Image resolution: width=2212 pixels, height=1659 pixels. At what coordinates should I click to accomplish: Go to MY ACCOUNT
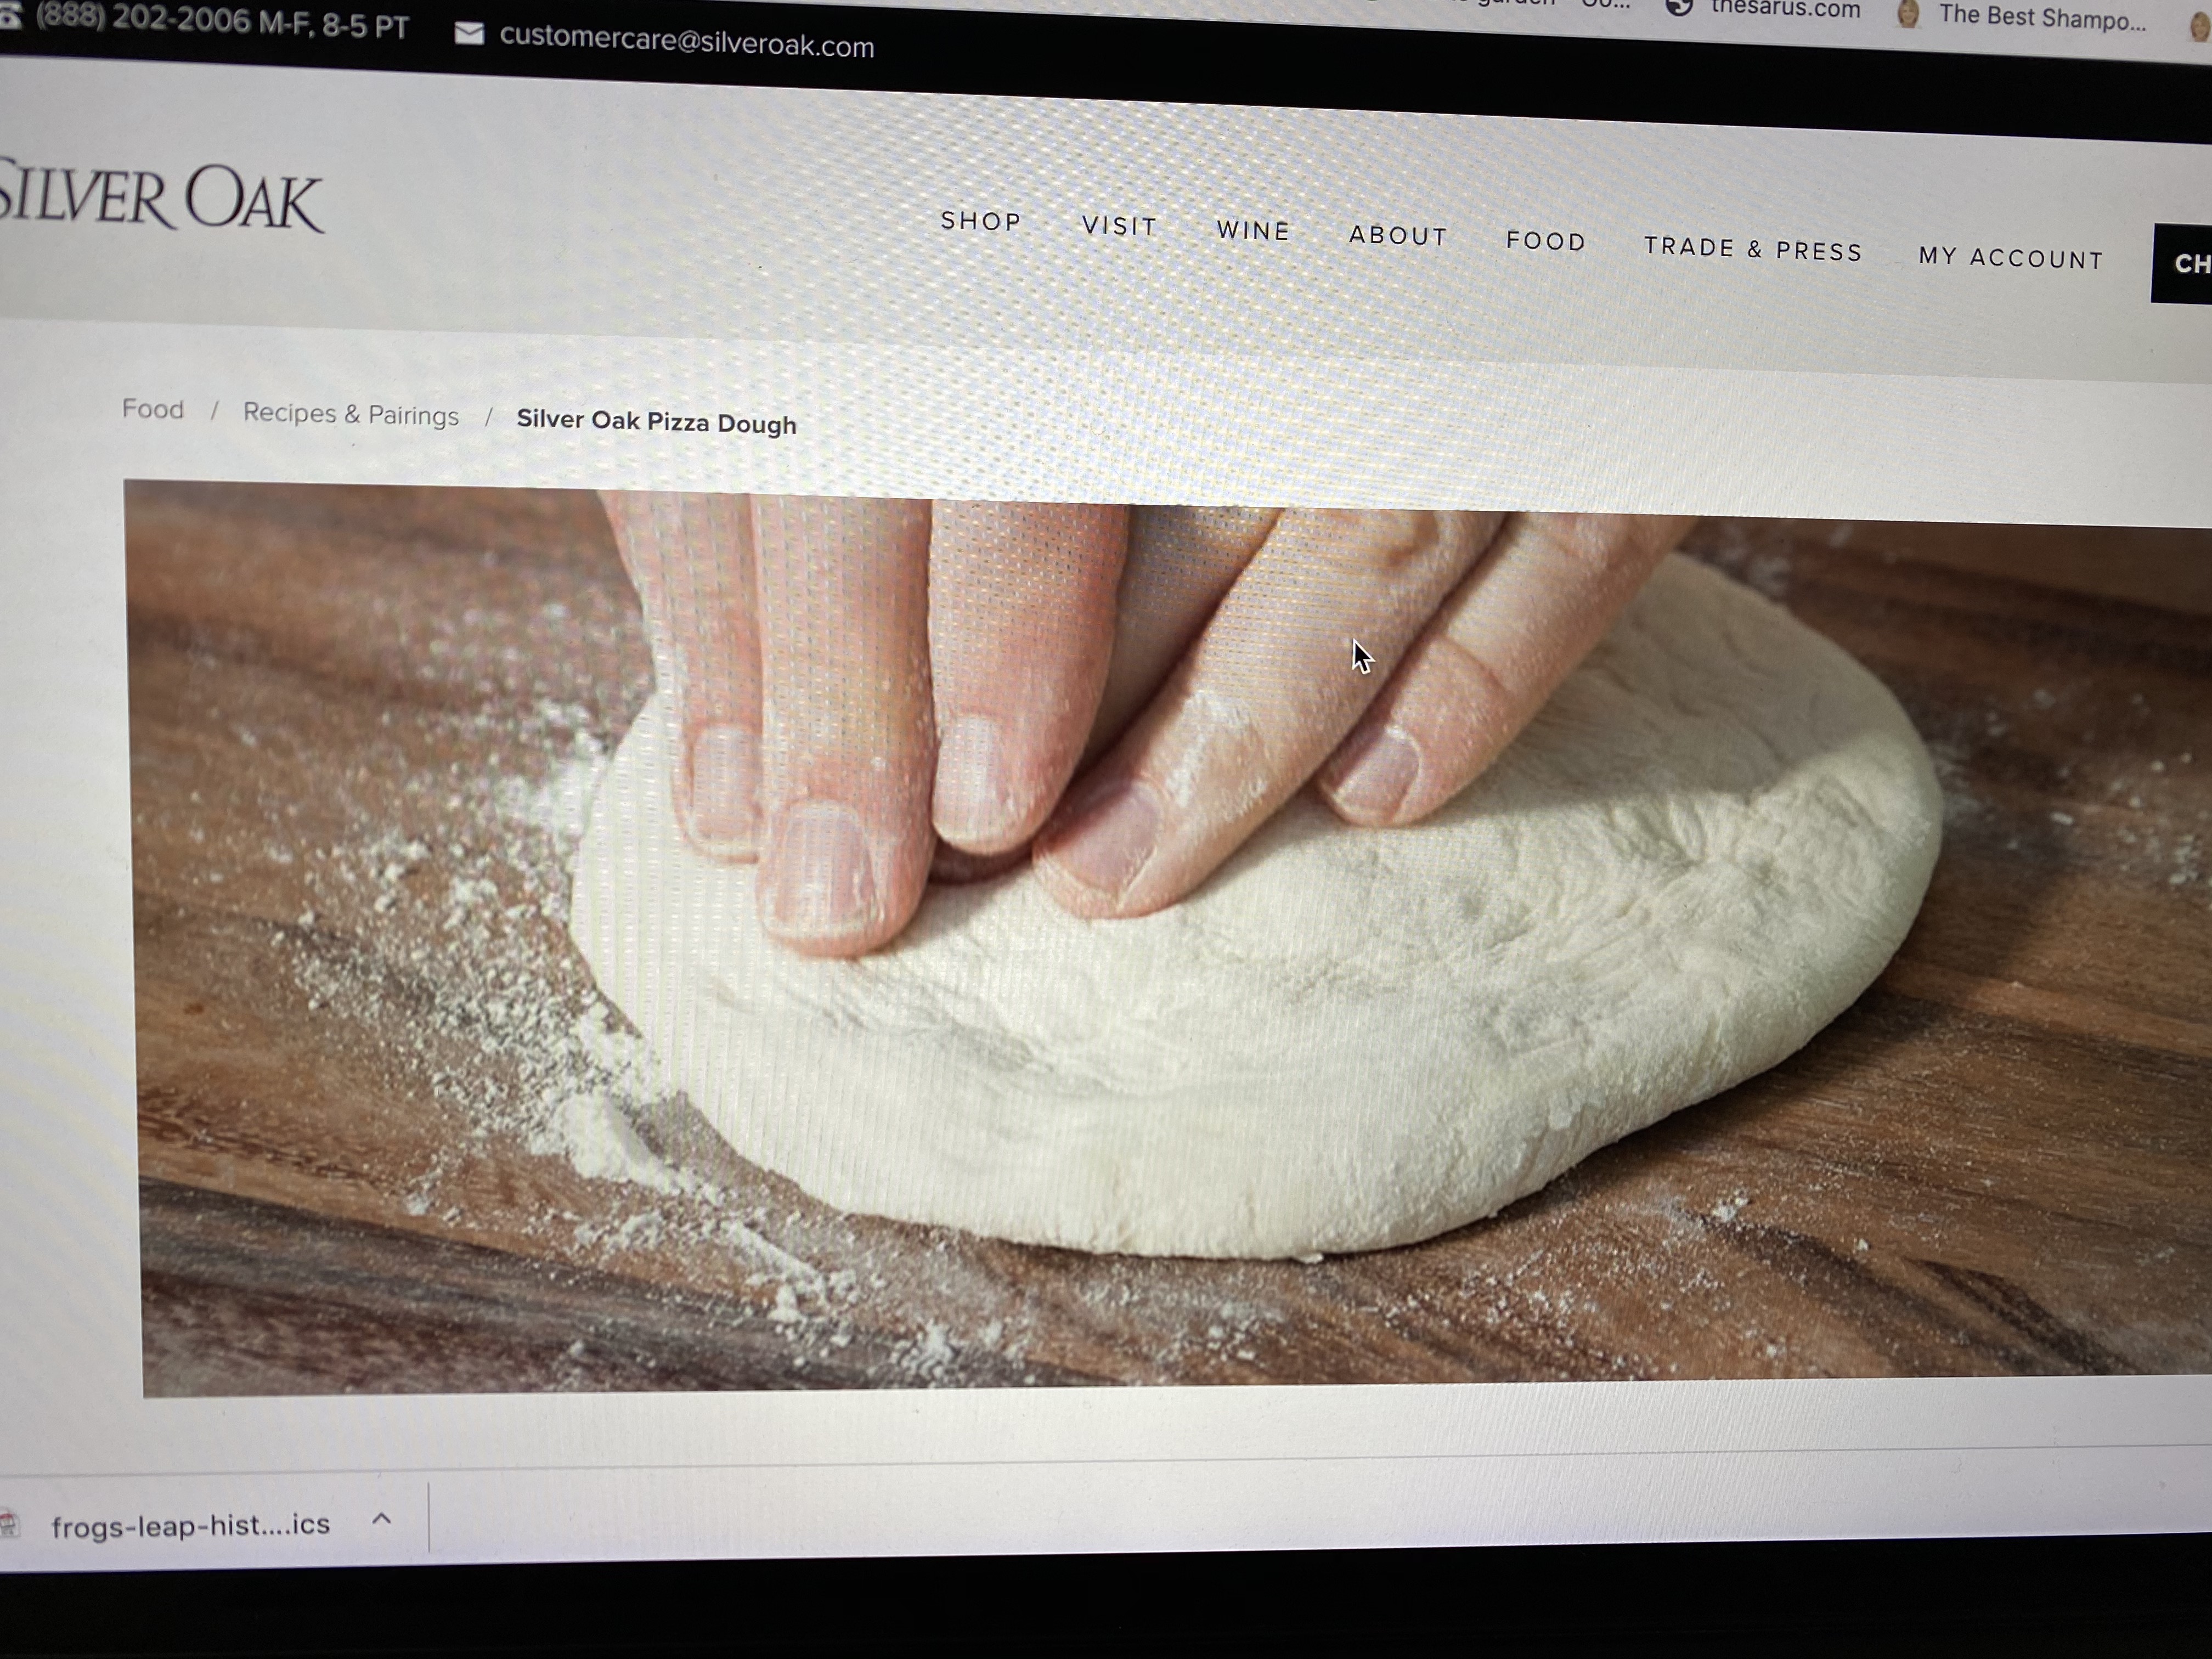[x=2010, y=257]
